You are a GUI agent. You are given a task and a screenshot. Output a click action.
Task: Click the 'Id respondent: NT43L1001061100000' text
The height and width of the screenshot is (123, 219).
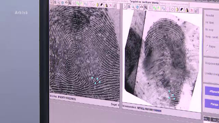pos(142,108)
